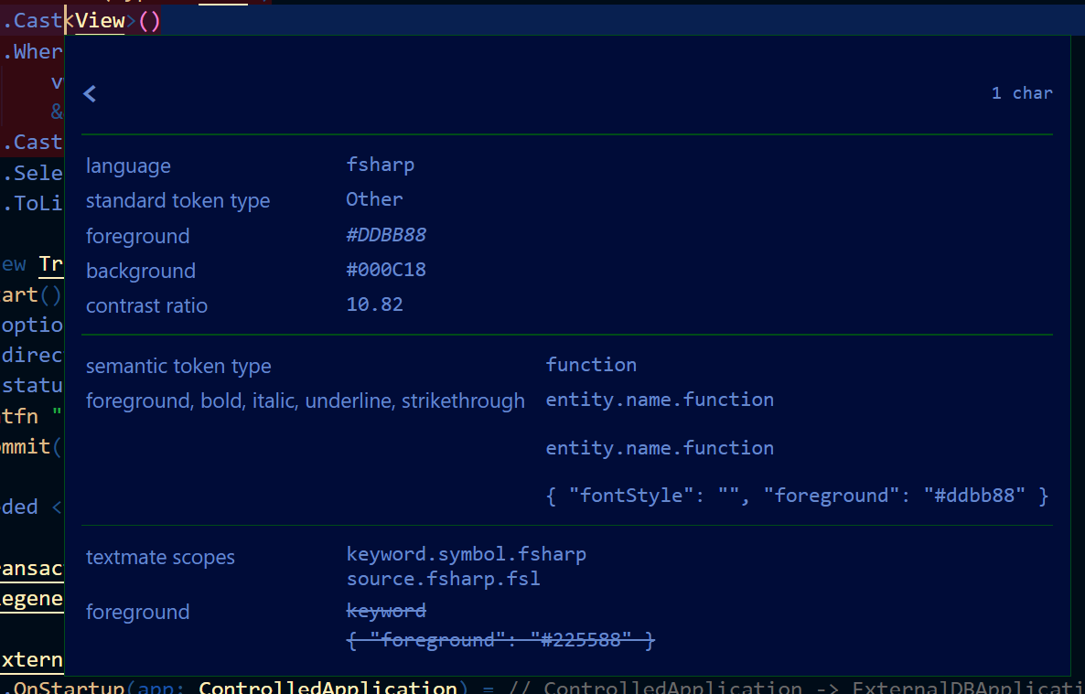Select the 'Other' token type value

373,199
